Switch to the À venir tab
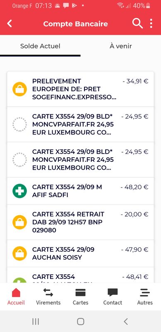Screen dimensions: 161x332 click(120, 46)
